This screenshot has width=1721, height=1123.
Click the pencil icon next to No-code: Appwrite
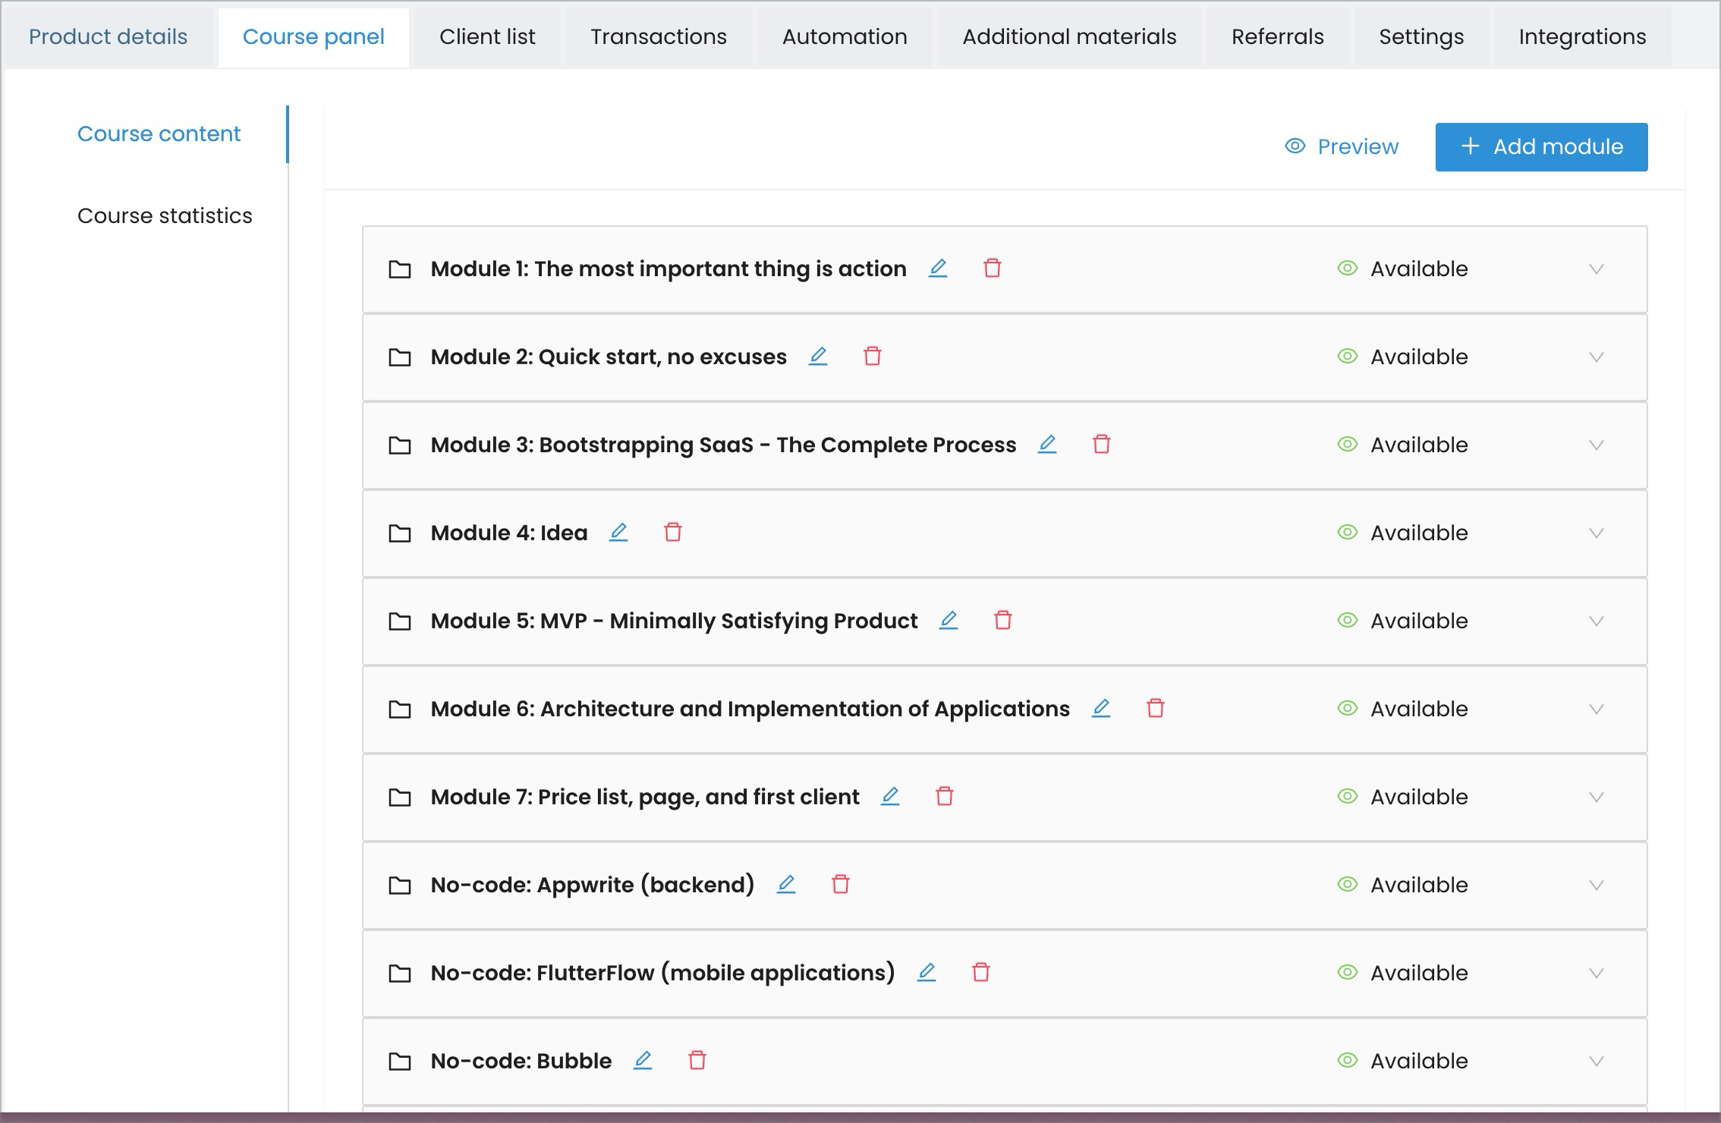tap(786, 885)
